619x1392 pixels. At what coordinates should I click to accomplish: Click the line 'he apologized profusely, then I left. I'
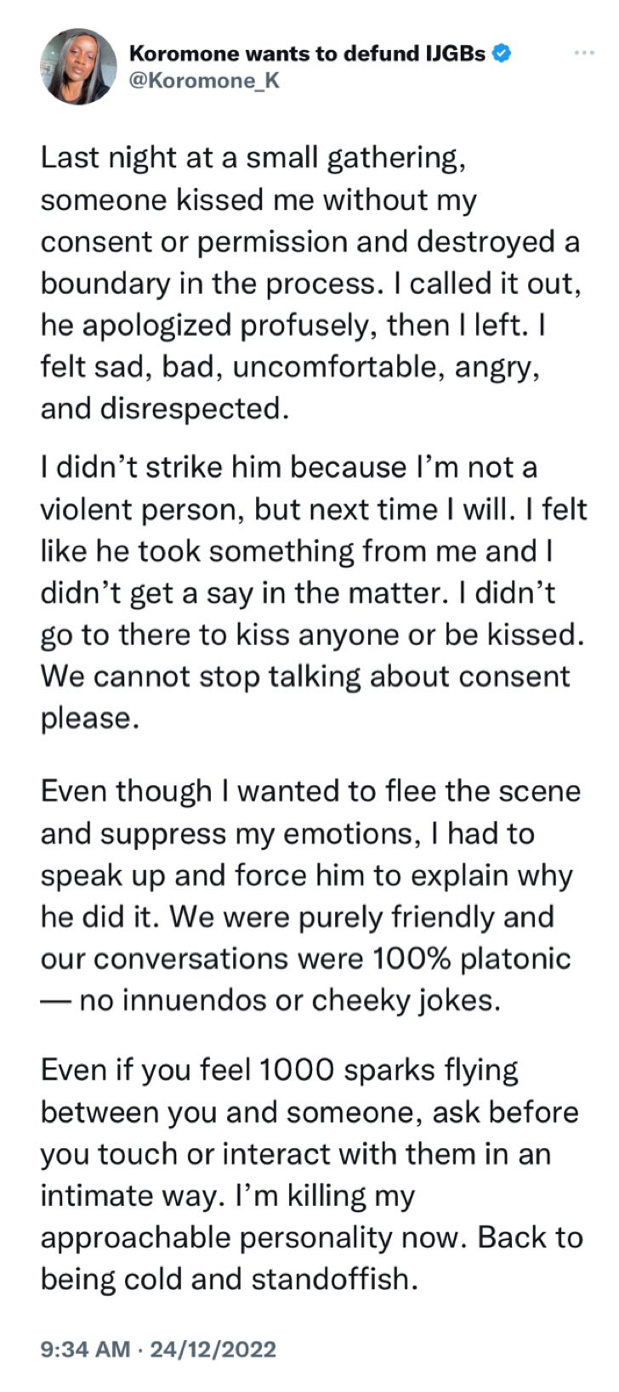[292, 325]
